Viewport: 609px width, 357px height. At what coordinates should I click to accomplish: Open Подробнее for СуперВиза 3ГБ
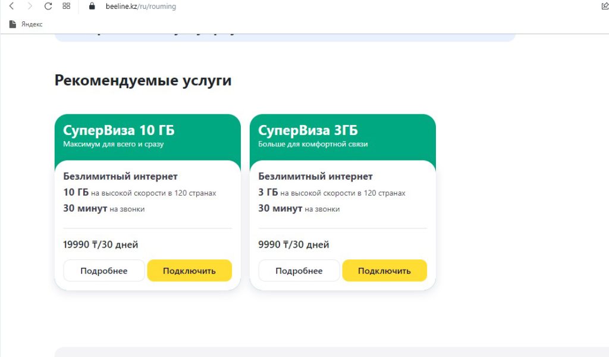[x=299, y=271]
